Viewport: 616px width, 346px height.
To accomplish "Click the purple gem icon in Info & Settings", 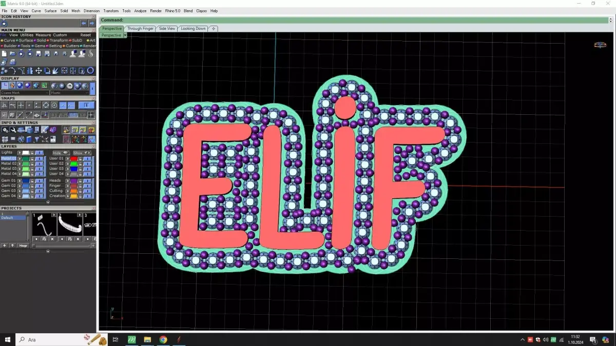I will (x=53, y=130).
